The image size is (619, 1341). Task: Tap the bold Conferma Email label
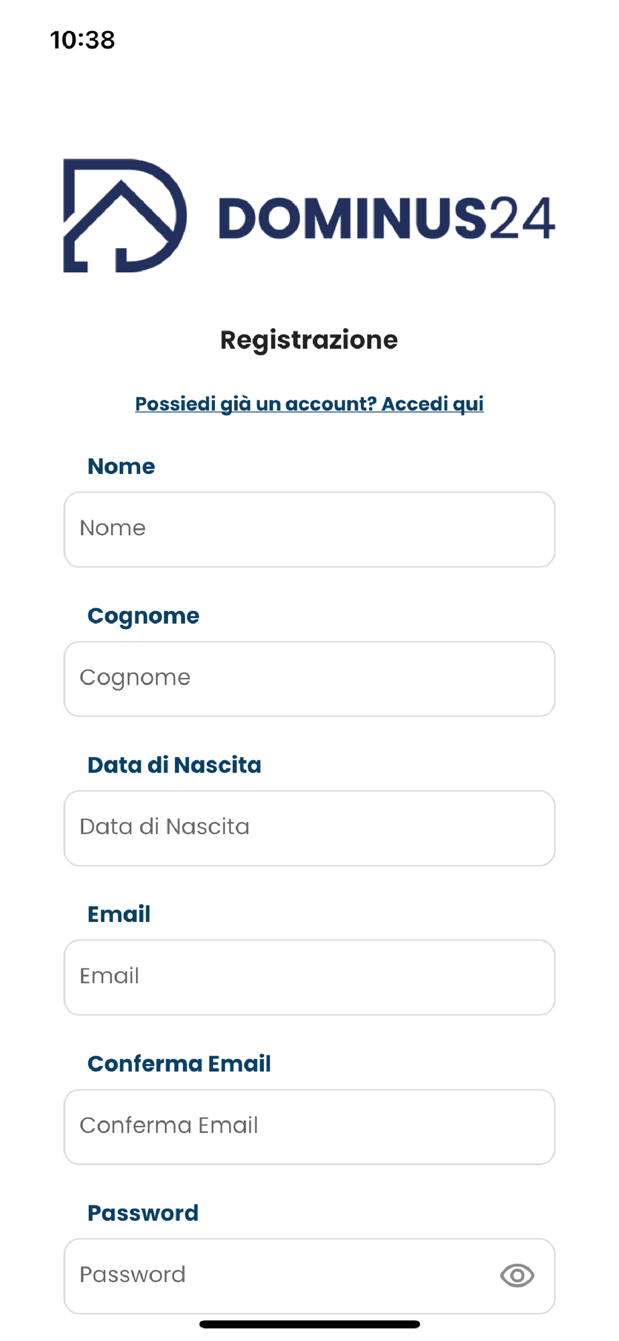179,1064
